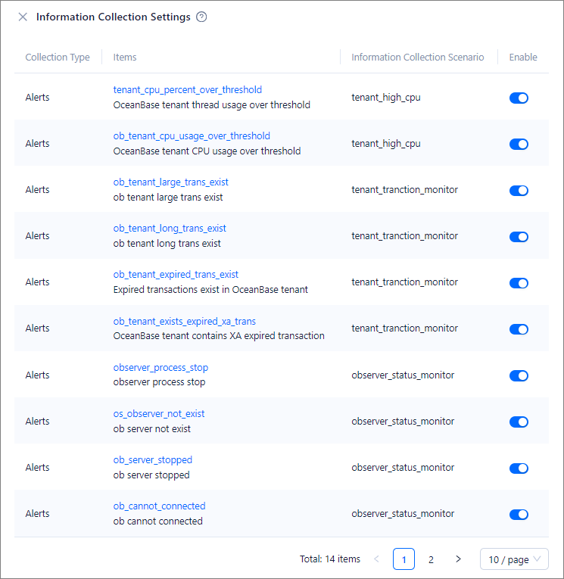Click the previous page arrow
564x579 pixels.
pos(377,559)
